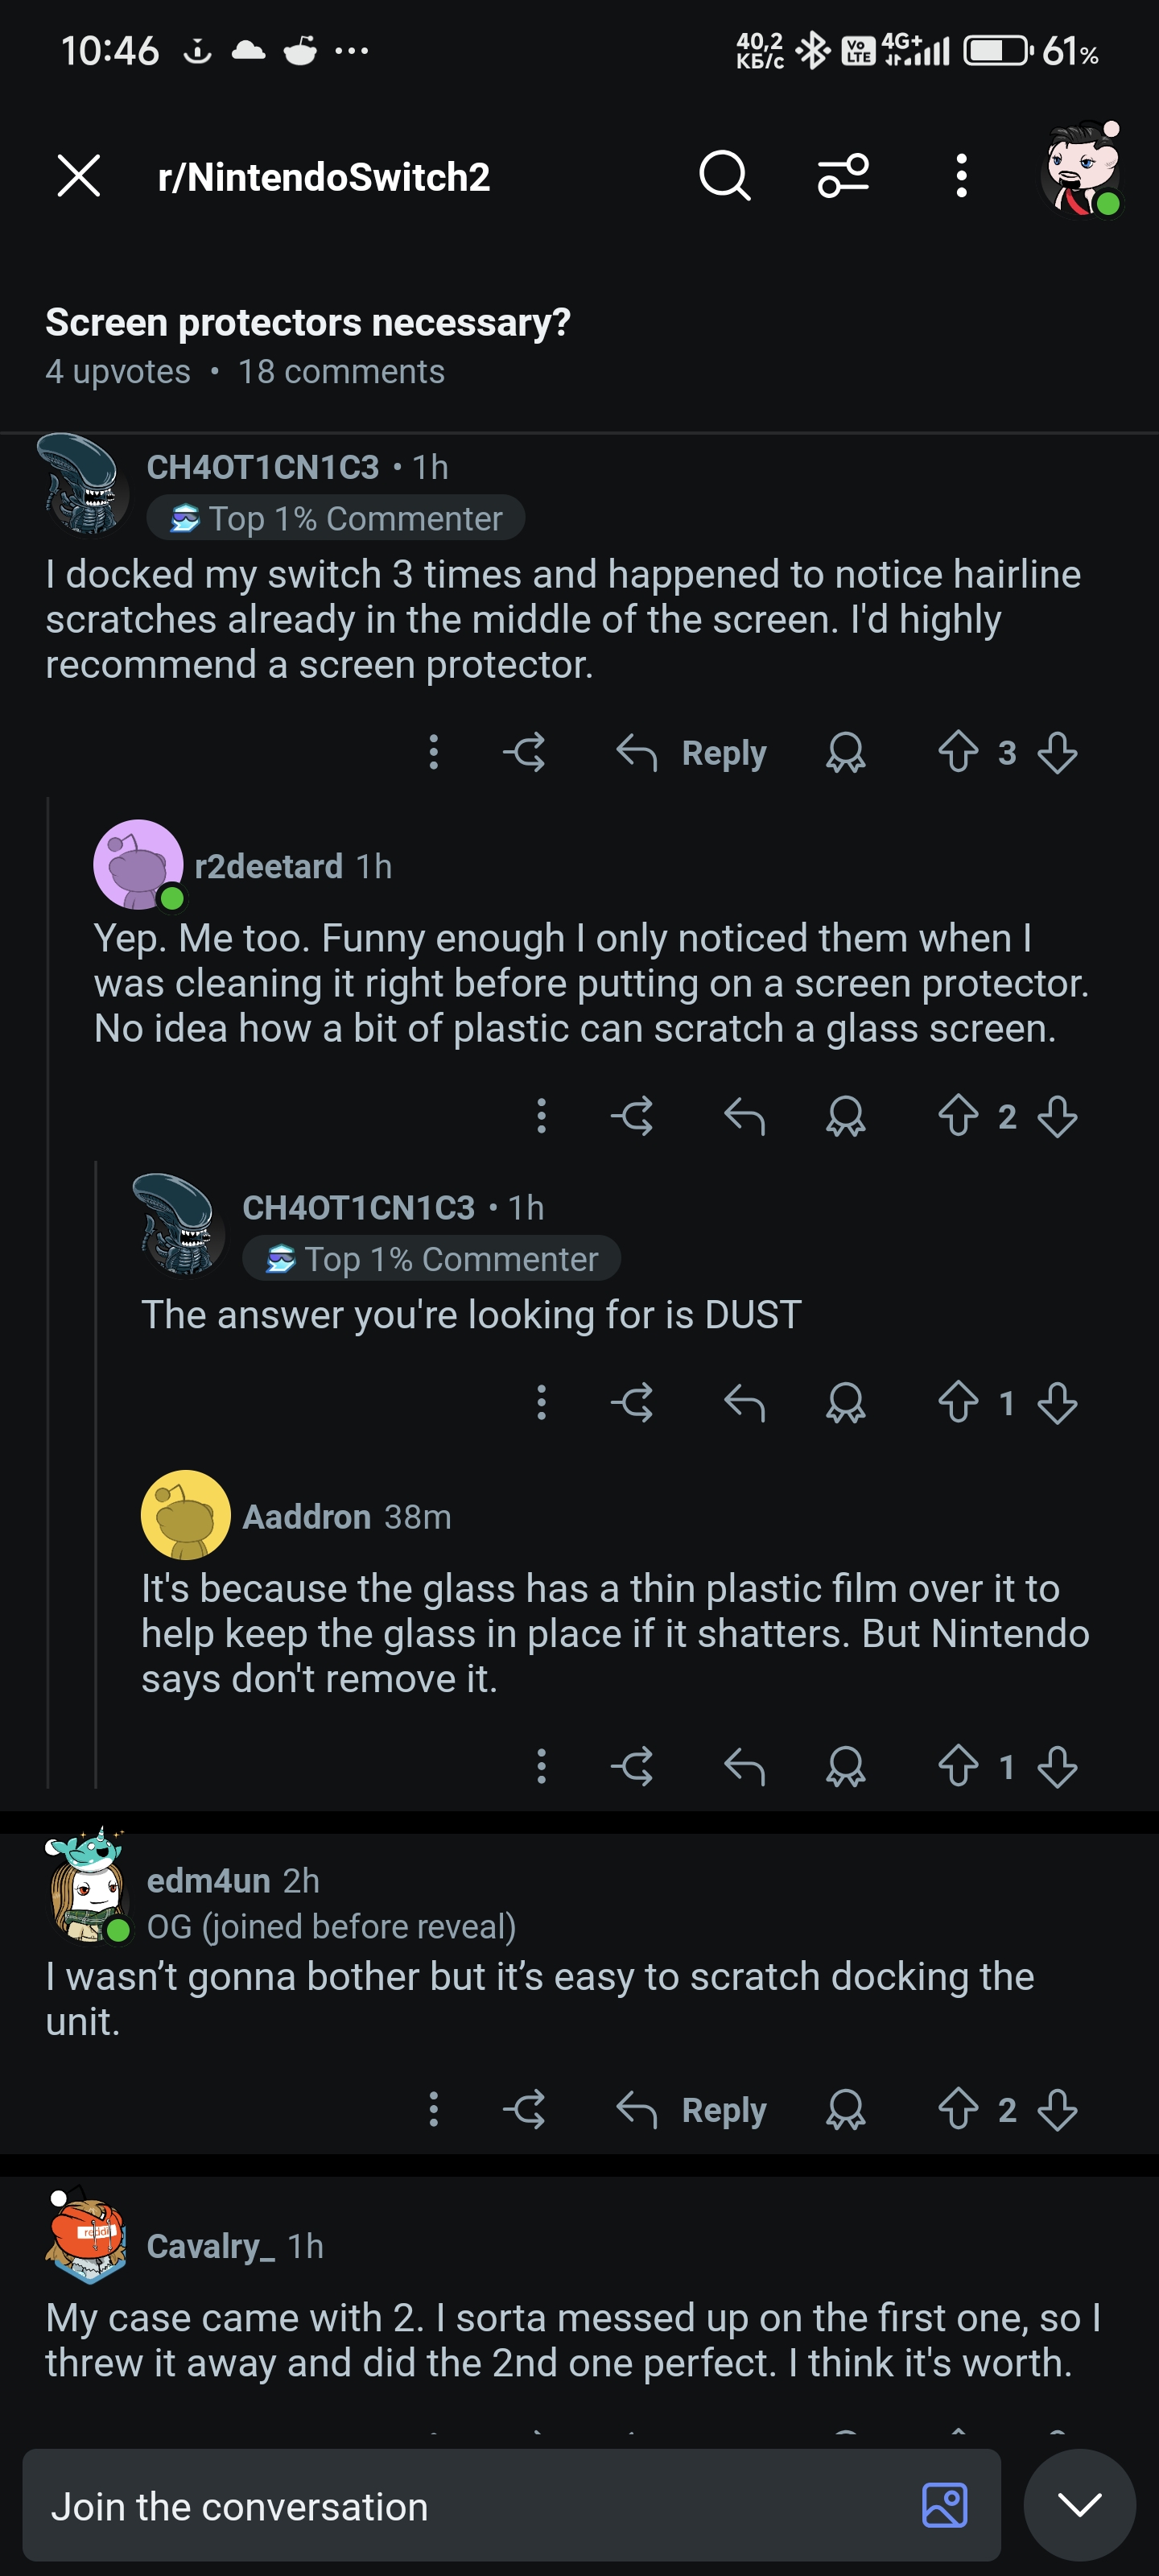Reply to Aaddron's comment with the arrow icon
The image size is (1159, 2576).
(x=744, y=1767)
